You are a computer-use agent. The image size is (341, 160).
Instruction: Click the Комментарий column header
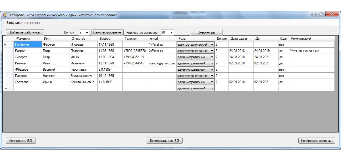tap(312, 39)
